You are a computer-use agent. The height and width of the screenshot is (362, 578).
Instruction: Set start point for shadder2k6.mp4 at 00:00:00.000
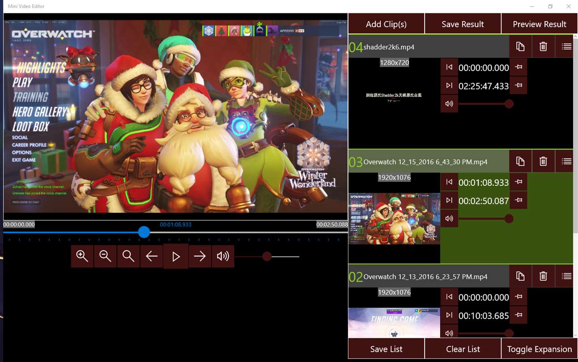[518, 67]
